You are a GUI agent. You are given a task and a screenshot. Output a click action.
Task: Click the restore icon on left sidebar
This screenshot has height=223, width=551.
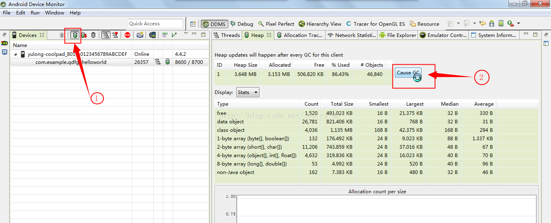coord(4,35)
